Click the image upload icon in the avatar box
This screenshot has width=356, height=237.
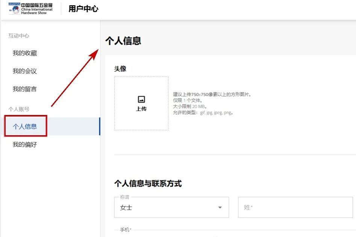141,98
